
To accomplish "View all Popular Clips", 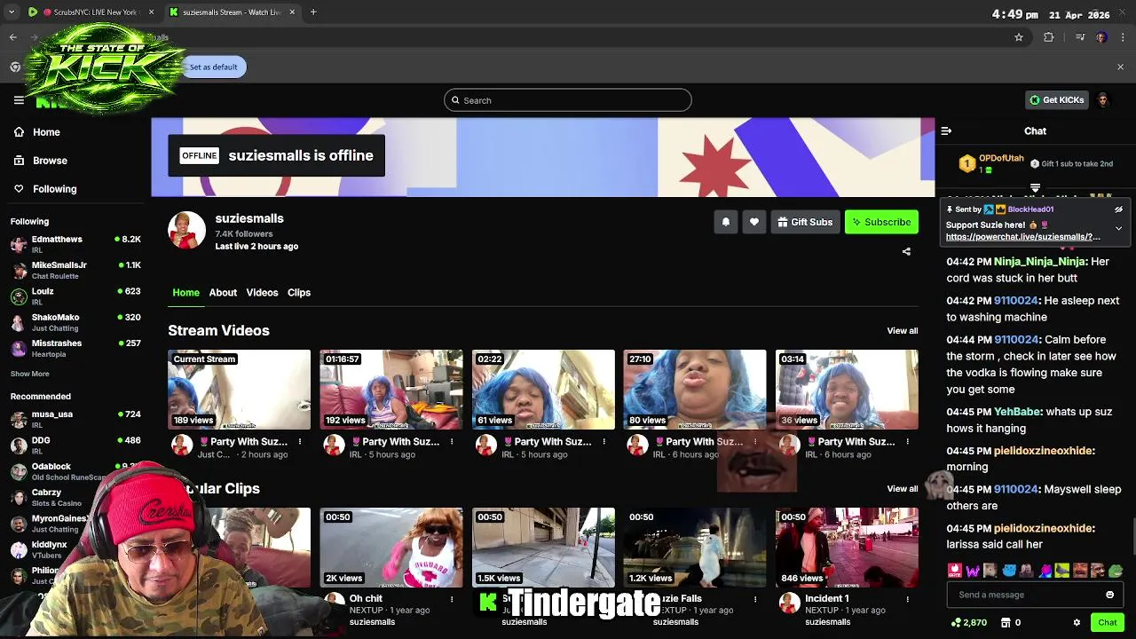I will [903, 489].
